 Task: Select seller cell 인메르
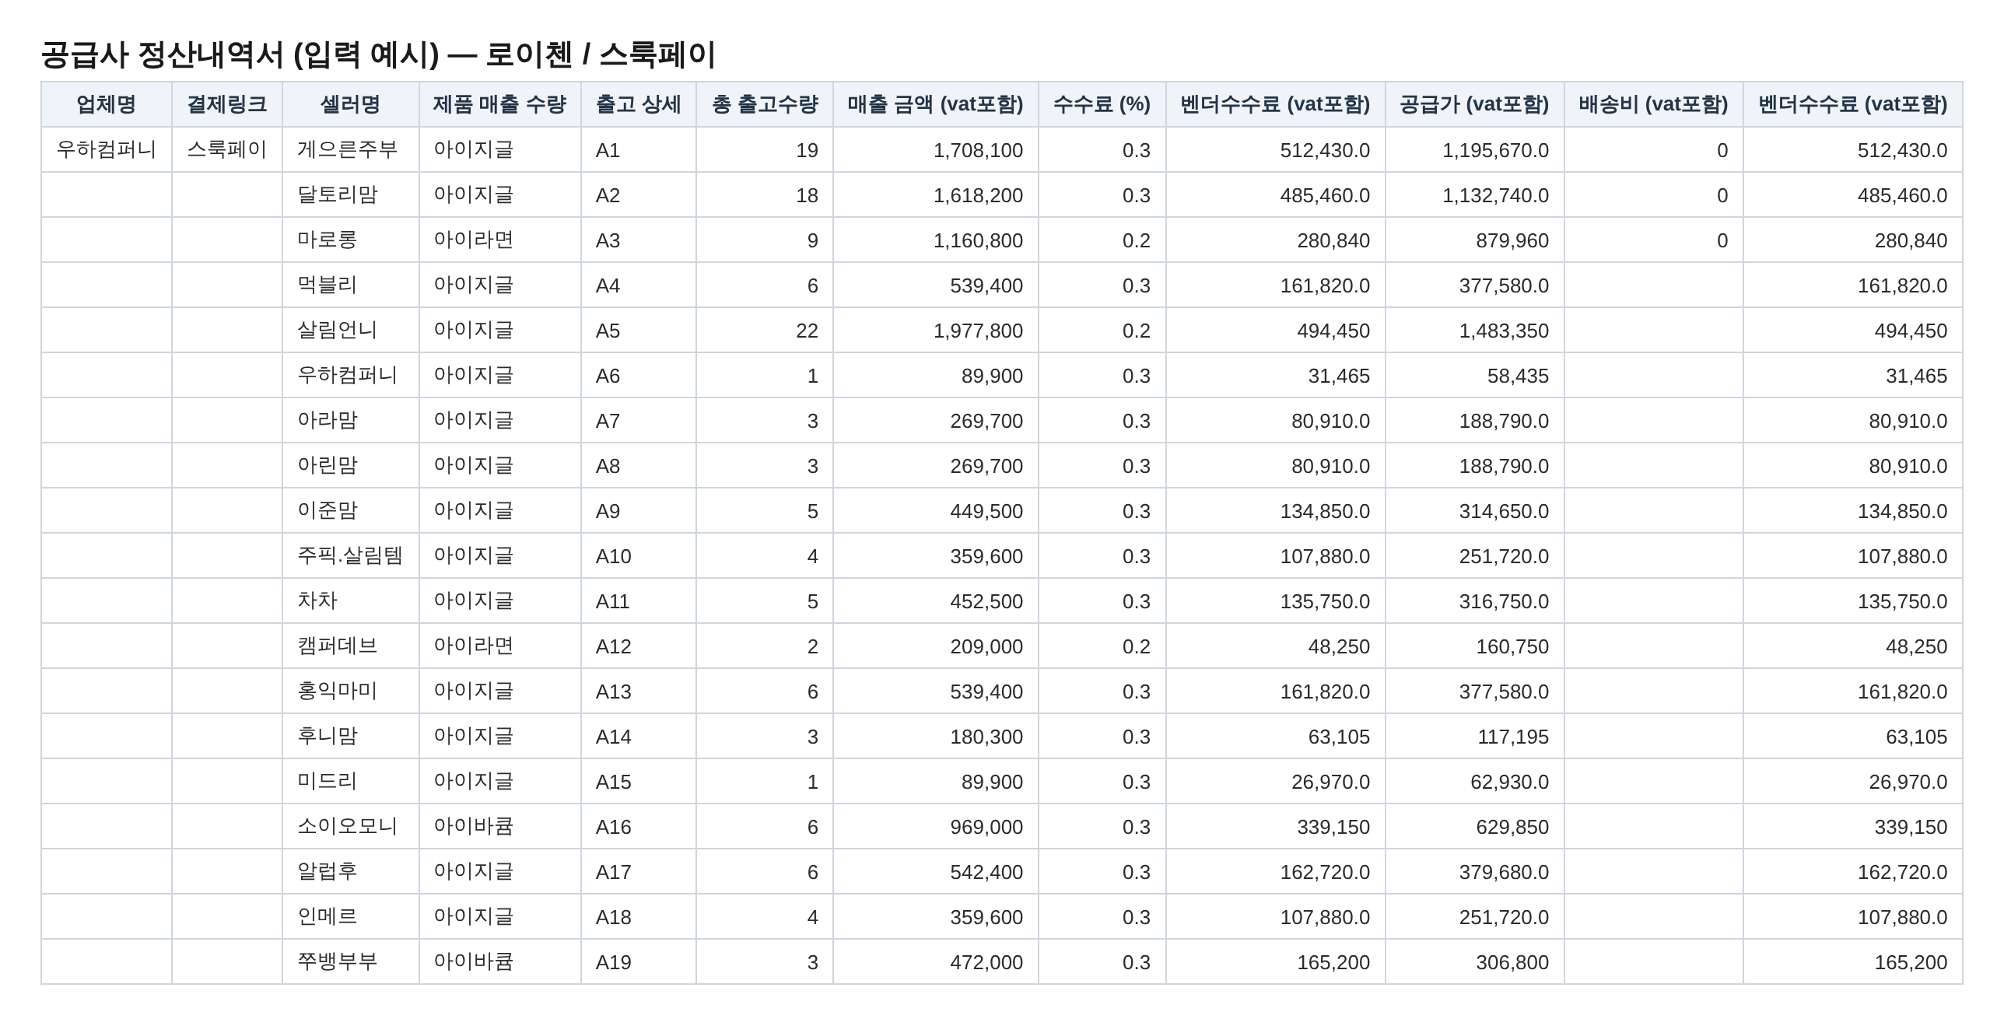click(351, 916)
